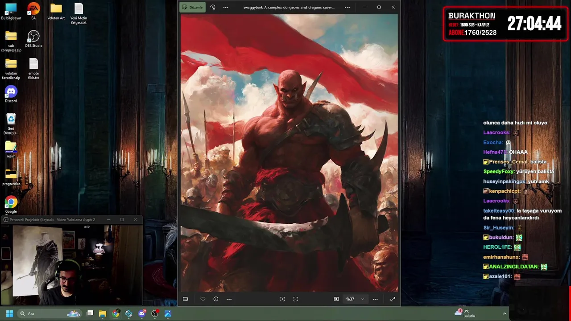
Task: Click the kenpachicpt chat username
Action: pyautogui.click(x=505, y=191)
